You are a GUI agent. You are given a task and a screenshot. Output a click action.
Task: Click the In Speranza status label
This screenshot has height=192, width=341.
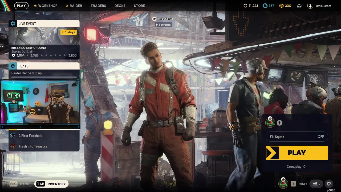coord(163,25)
